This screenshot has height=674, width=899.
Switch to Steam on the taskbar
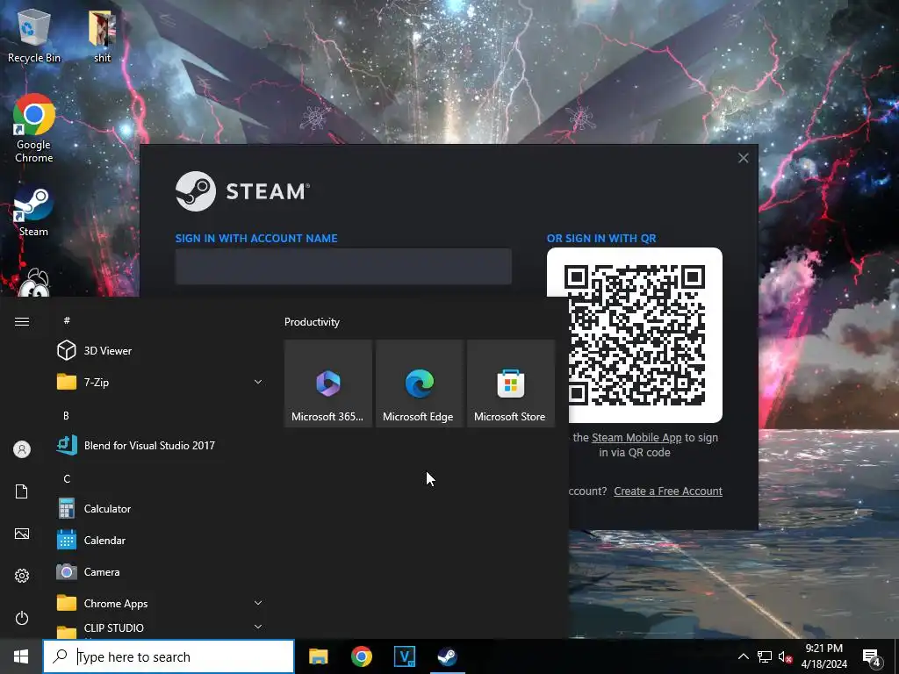coord(447,656)
